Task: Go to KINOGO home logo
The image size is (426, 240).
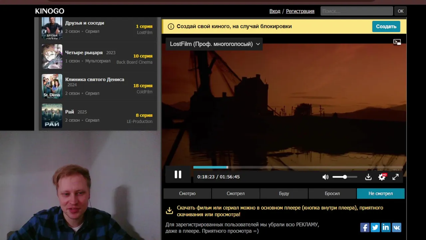Action: click(x=50, y=11)
